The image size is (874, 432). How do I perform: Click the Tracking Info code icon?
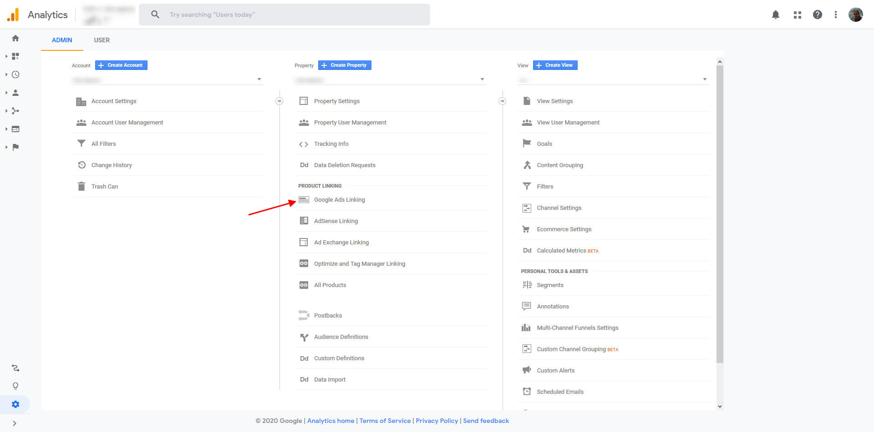click(x=304, y=144)
